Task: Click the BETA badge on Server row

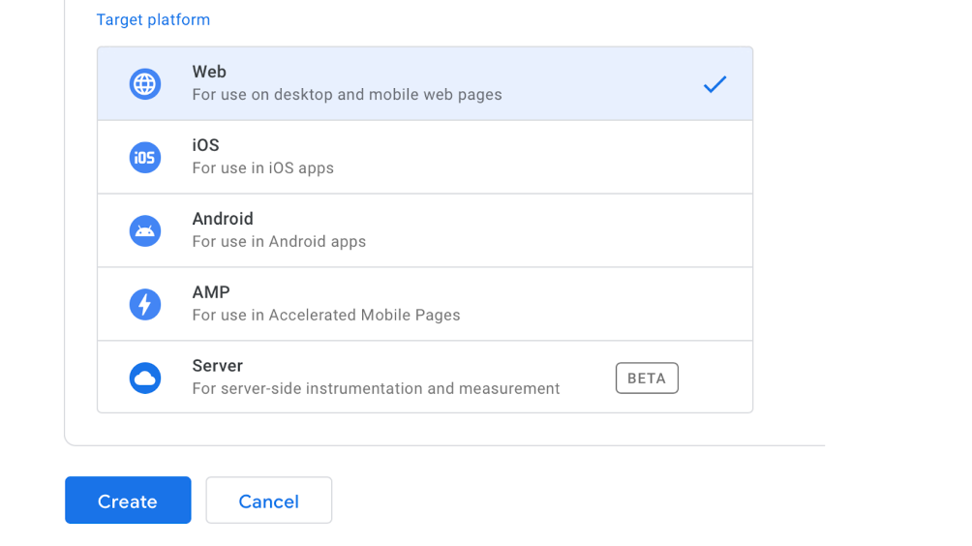Action: 647,379
